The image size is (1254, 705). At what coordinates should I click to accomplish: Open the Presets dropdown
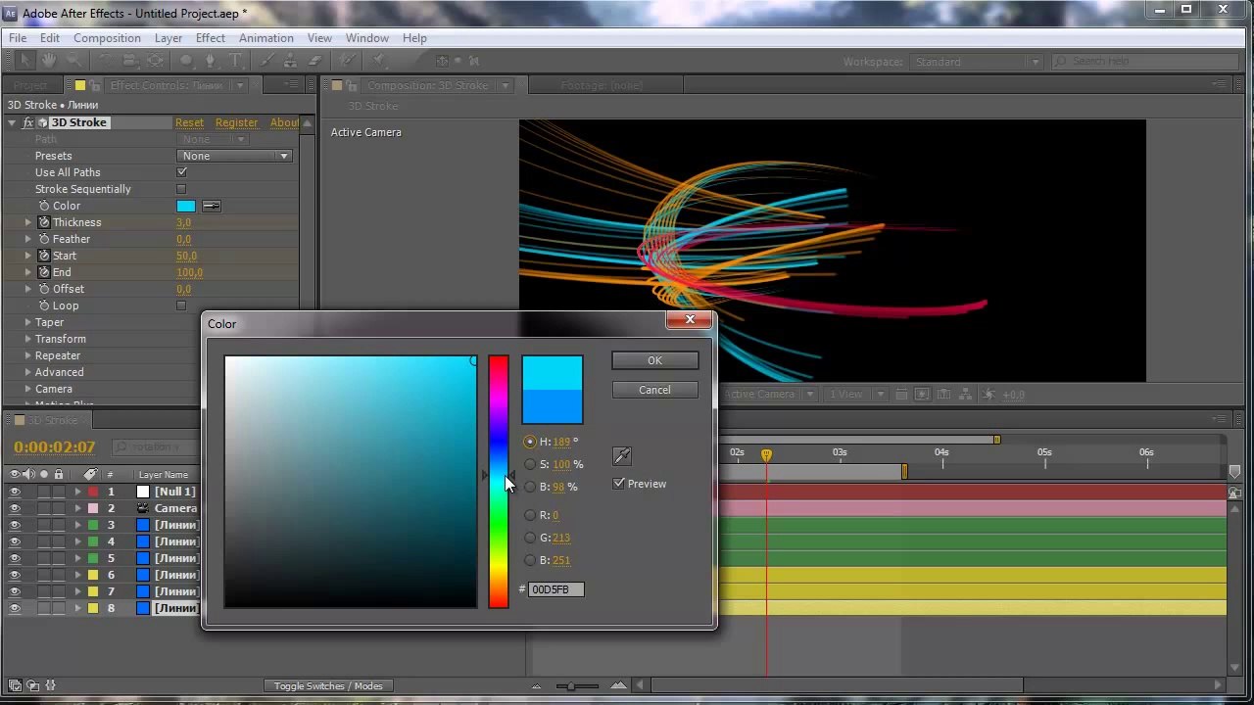pyautogui.click(x=235, y=156)
